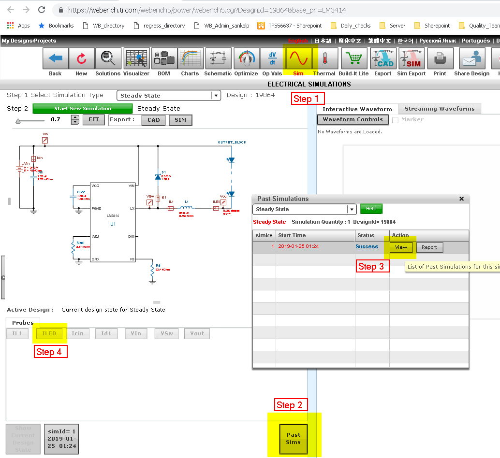Click the green Help button
Viewport: 500px width, 458px height.
coord(371,209)
